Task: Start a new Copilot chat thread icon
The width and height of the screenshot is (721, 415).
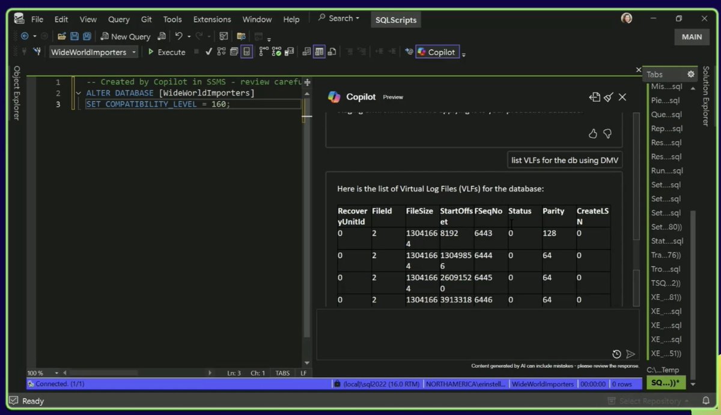Action: pyautogui.click(x=594, y=97)
